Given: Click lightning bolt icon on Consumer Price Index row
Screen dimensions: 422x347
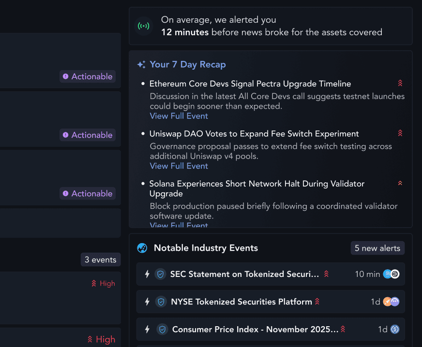Looking at the screenshot, I should coord(147,329).
